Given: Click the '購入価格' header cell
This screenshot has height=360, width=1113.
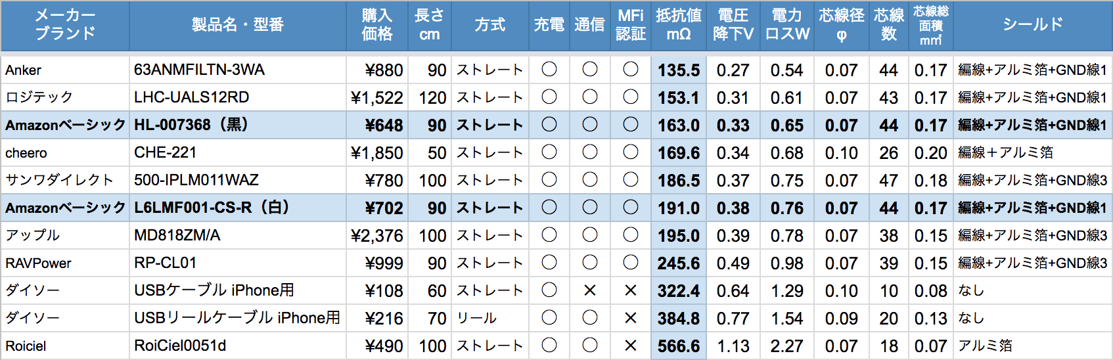Looking at the screenshot, I should [377, 25].
